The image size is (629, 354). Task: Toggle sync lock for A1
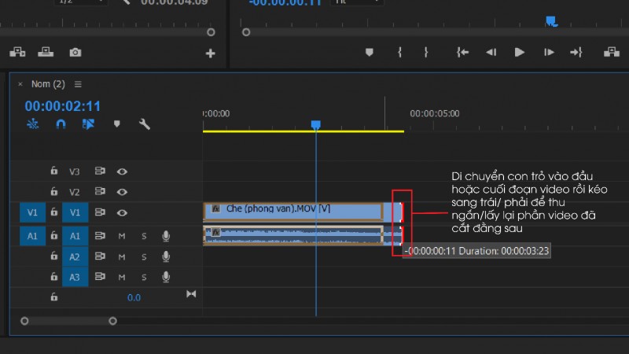(100, 235)
